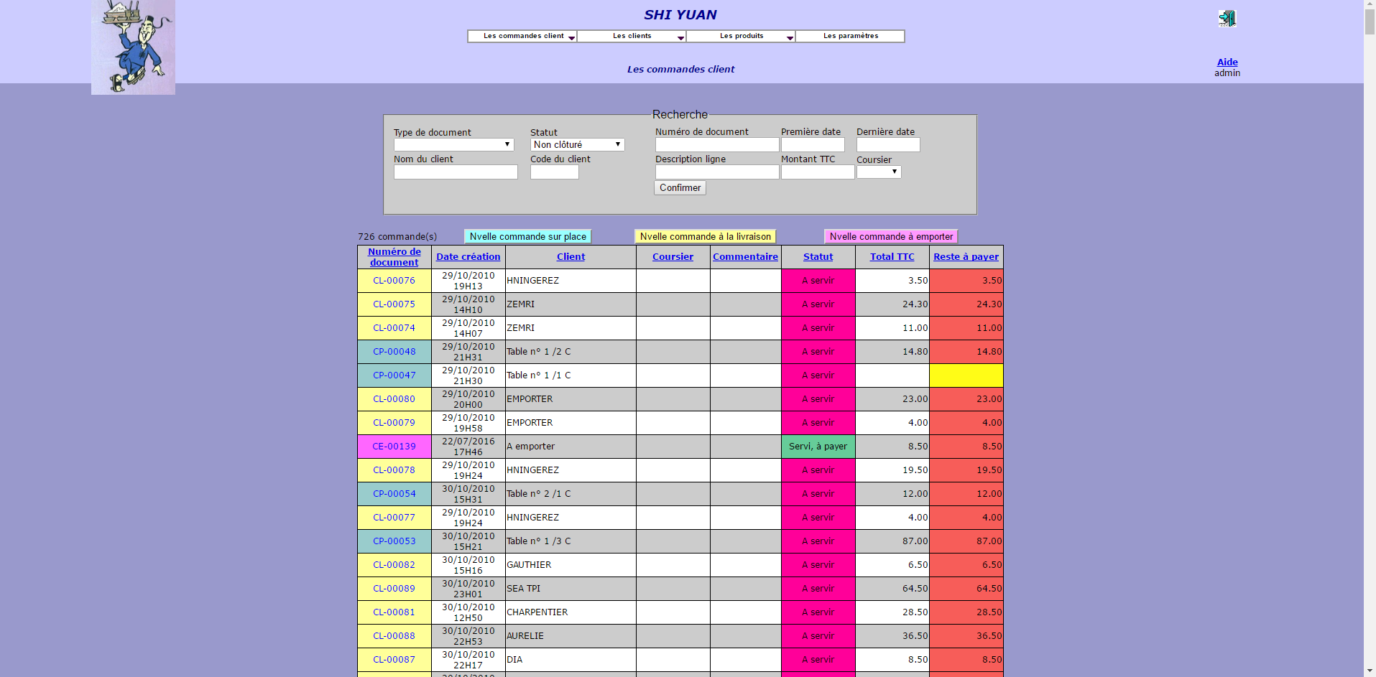Expand the Coursier search dropdown
The height and width of the screenshot is (677, 1376).
click(878, 172)
